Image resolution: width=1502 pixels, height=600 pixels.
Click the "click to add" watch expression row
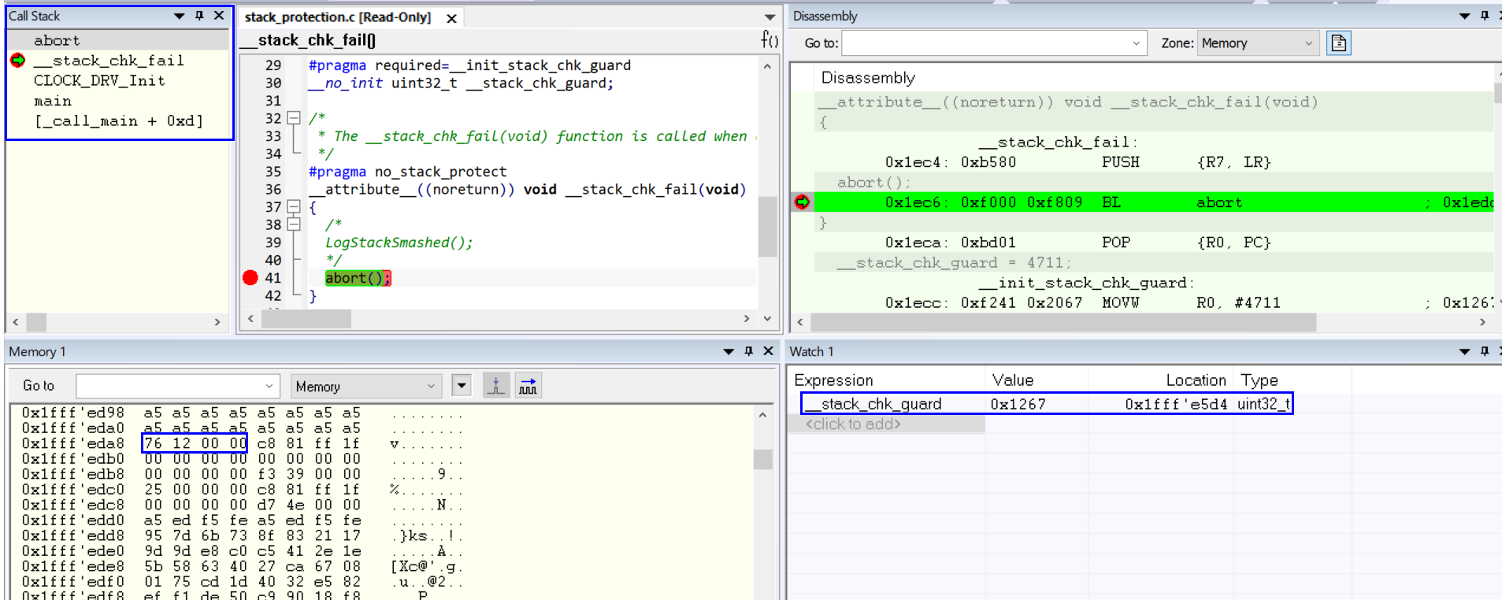pyautogui.click(x=853, y=424)
